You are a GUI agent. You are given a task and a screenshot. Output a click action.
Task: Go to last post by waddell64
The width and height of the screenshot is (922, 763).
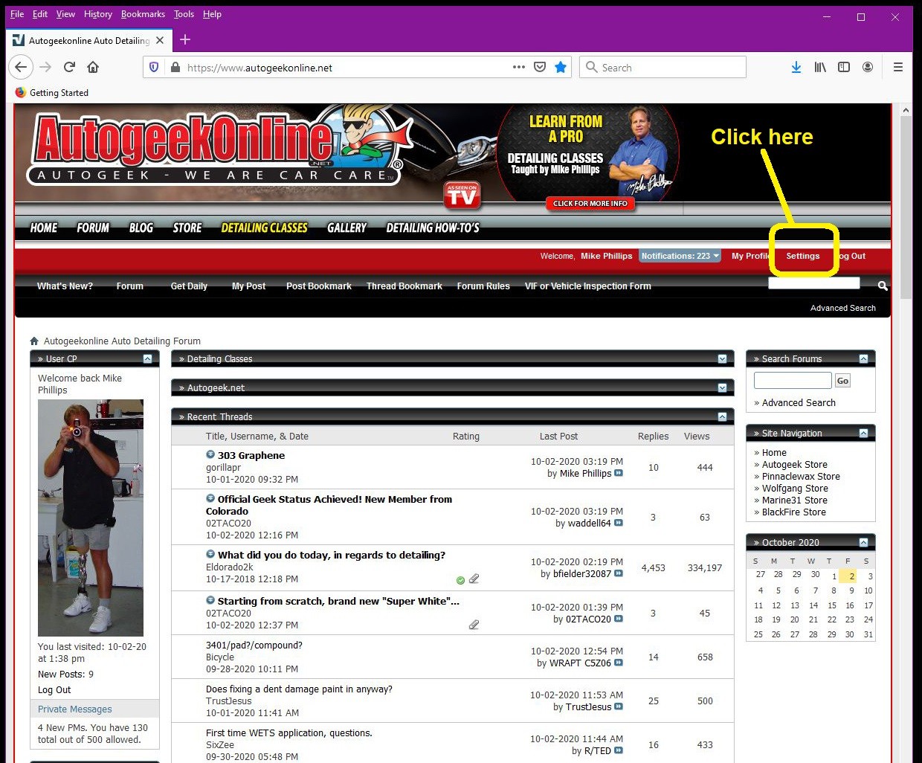coord(619,523)
